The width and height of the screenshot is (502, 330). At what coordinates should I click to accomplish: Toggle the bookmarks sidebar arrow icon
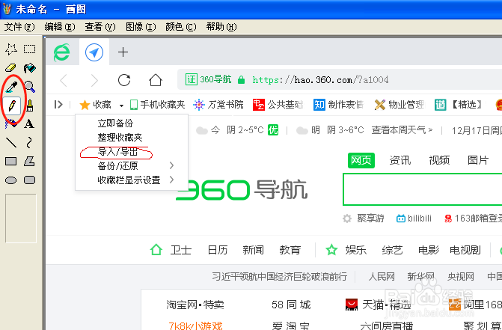(x=58, y=104)
